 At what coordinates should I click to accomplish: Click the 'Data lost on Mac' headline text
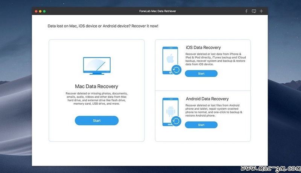103,26
